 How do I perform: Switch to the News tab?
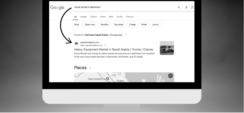click(103, 17)
